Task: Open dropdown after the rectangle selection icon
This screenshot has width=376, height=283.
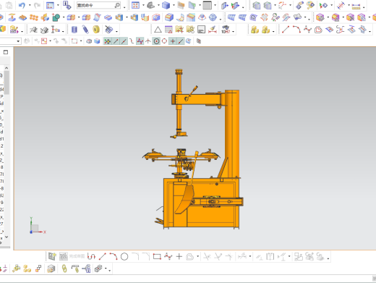Action: (x=81, y=41)
